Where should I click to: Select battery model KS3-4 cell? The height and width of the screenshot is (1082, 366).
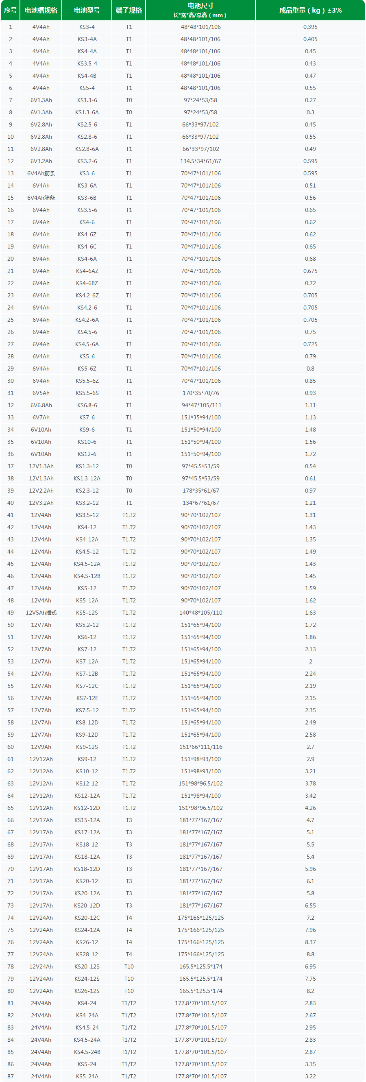87,27
